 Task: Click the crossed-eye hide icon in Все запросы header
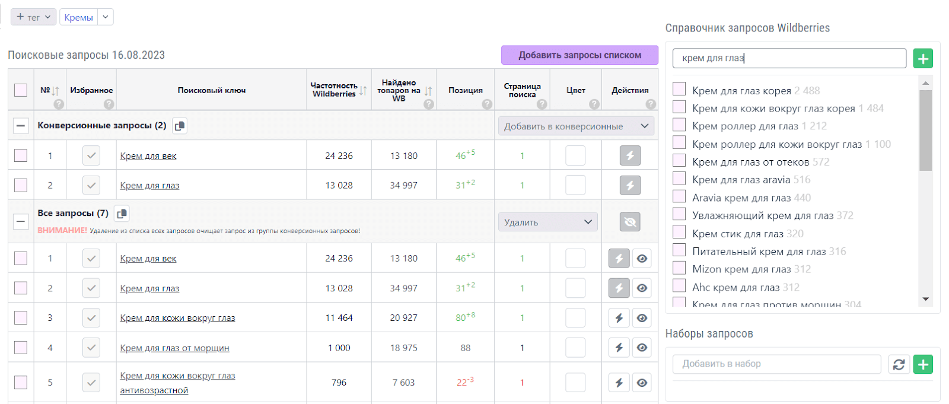coord(630,222)
